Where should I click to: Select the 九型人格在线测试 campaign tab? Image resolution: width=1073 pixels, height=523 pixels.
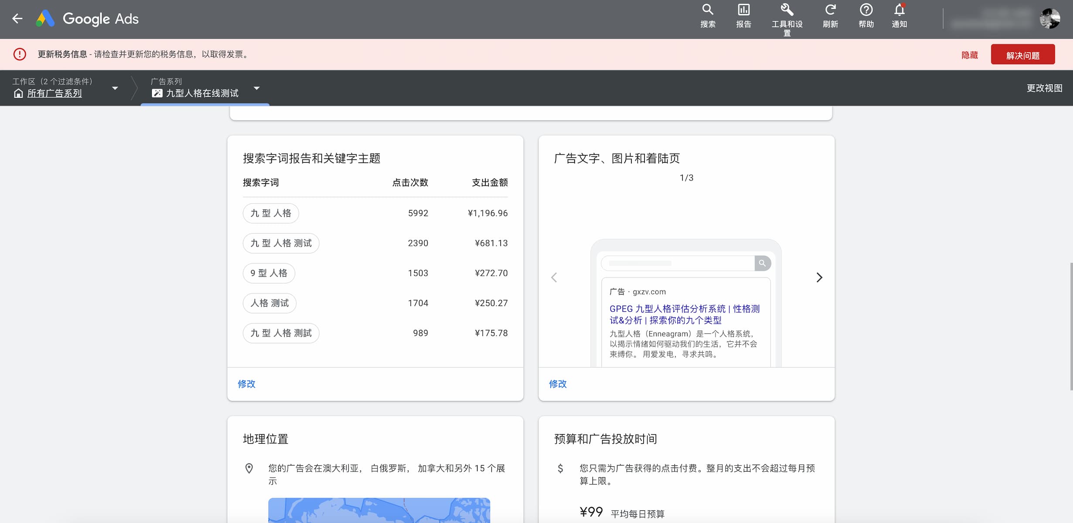tap(202, 93)
